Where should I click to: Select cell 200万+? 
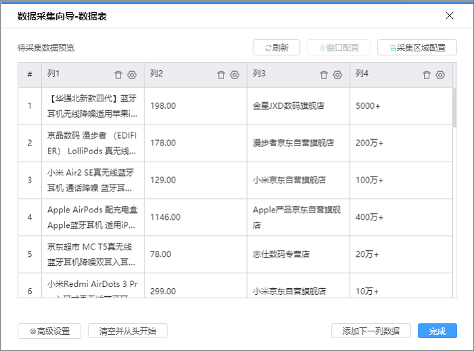coord(401,143)
